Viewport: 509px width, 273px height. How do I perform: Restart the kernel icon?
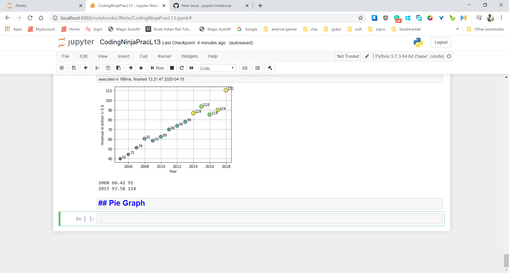tap(182, 68)
